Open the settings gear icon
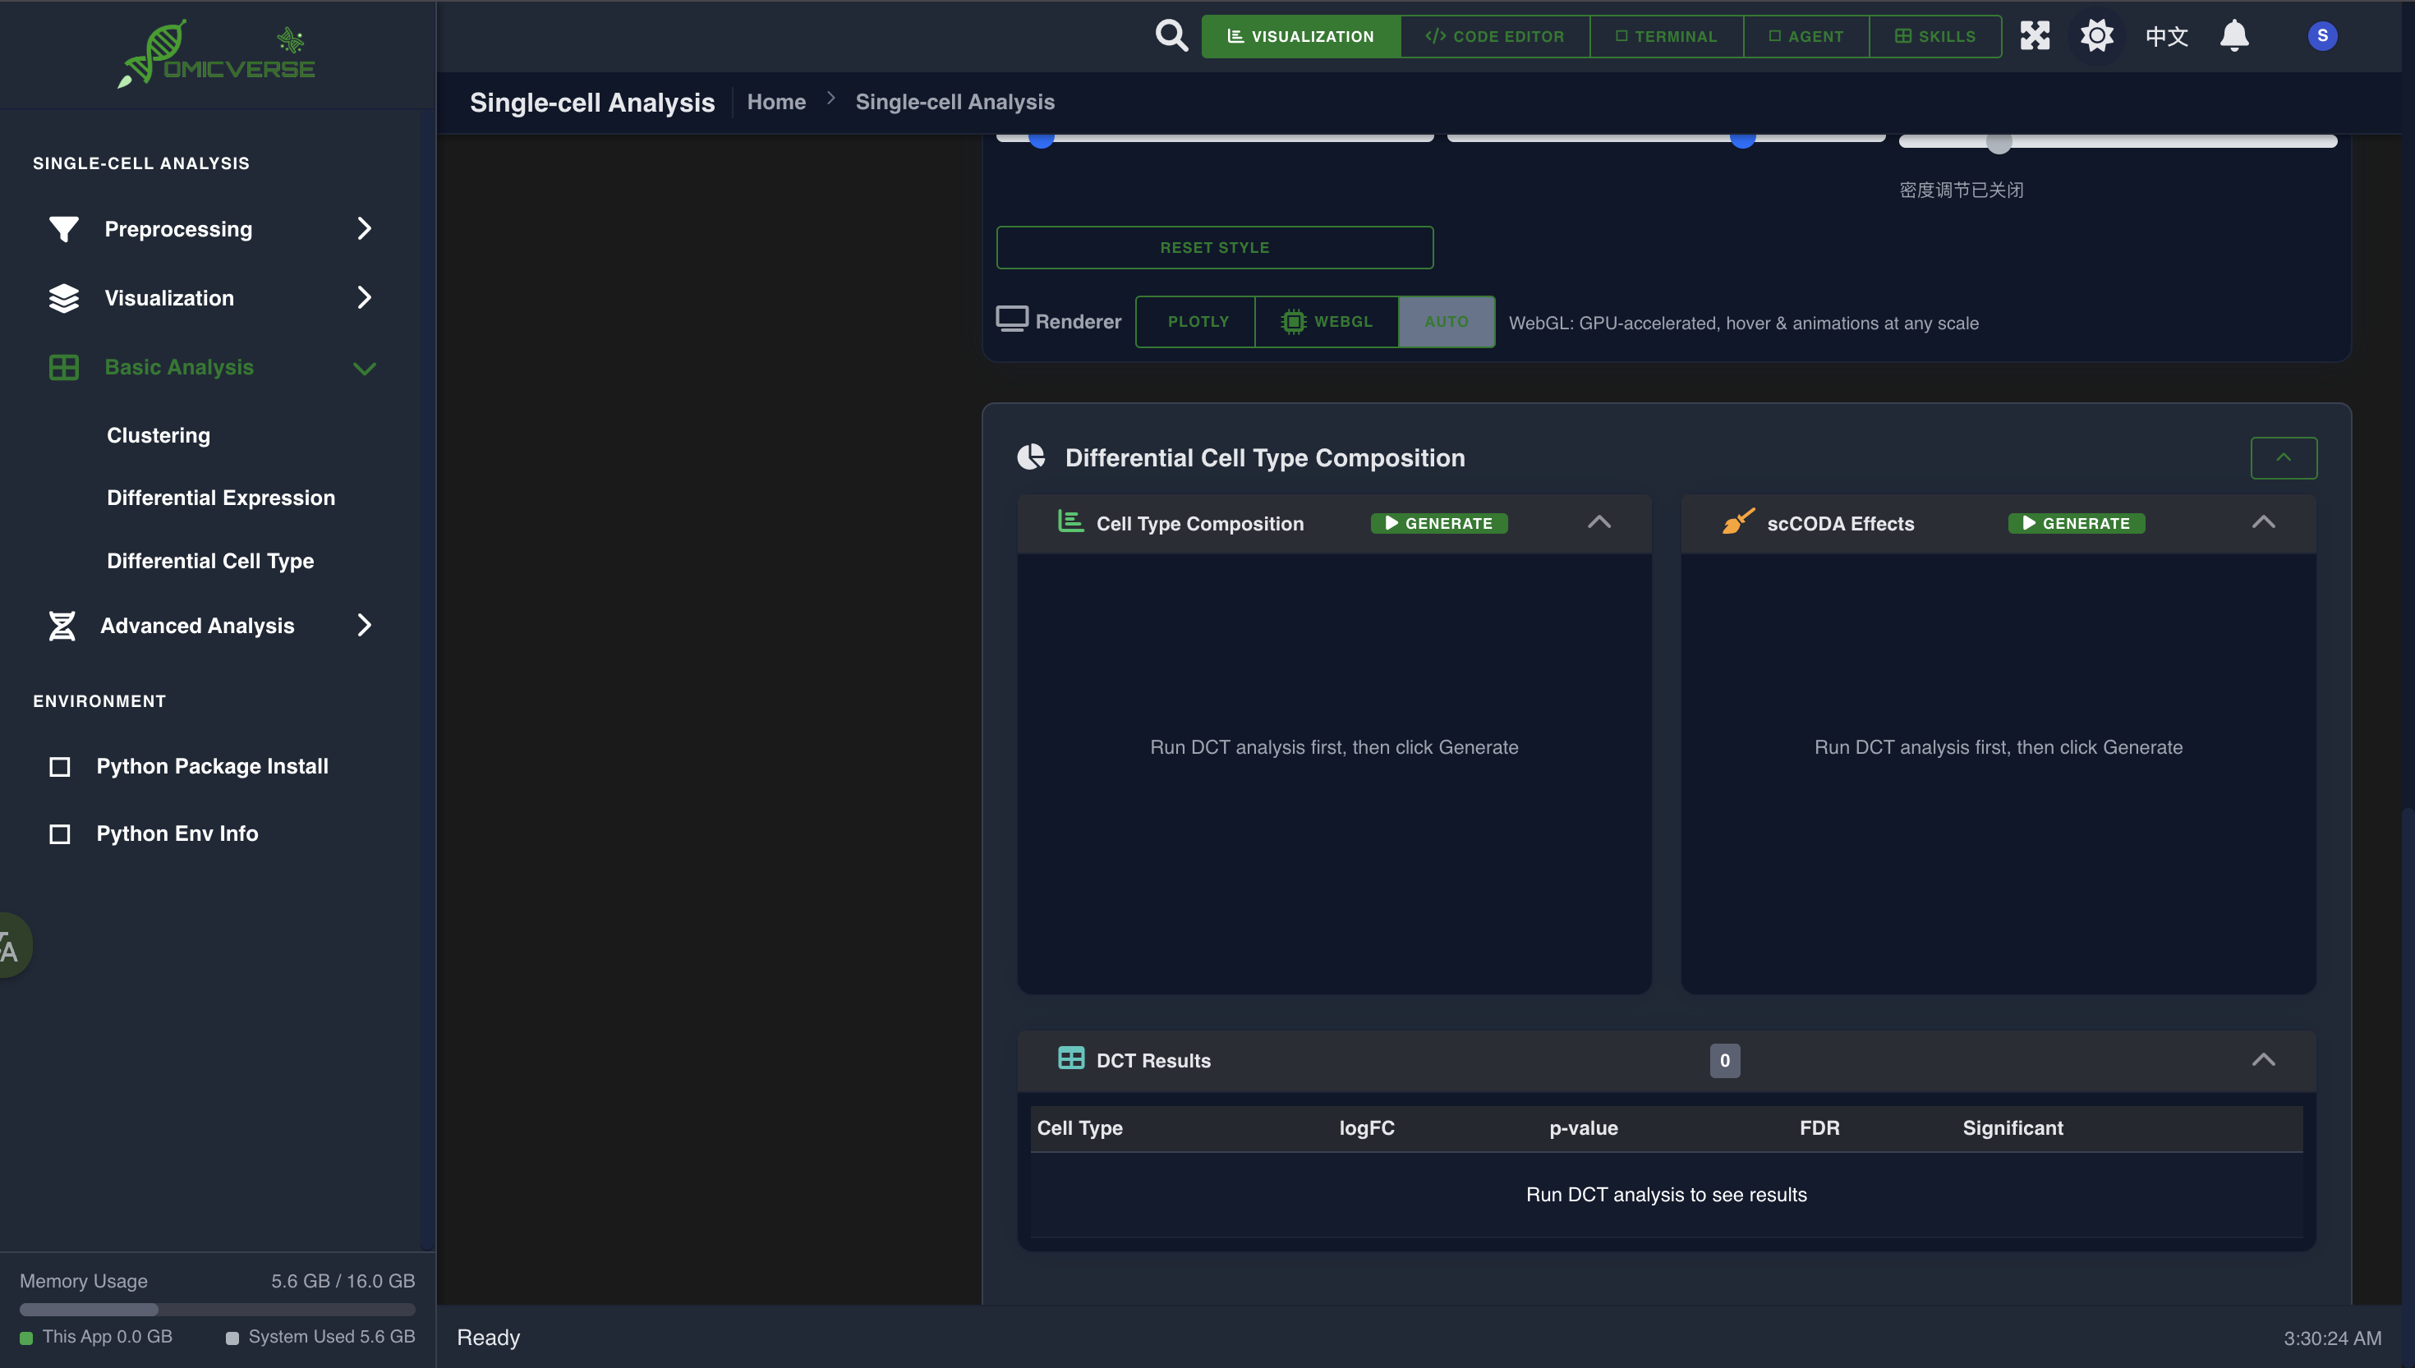 coord(2096,35)
